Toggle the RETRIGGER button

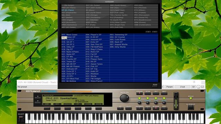pos(156,108)
